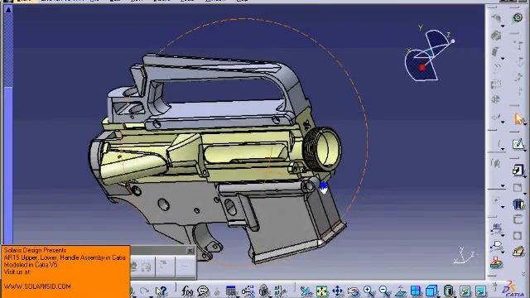Select the Rotate view tool

click(353, 291)
